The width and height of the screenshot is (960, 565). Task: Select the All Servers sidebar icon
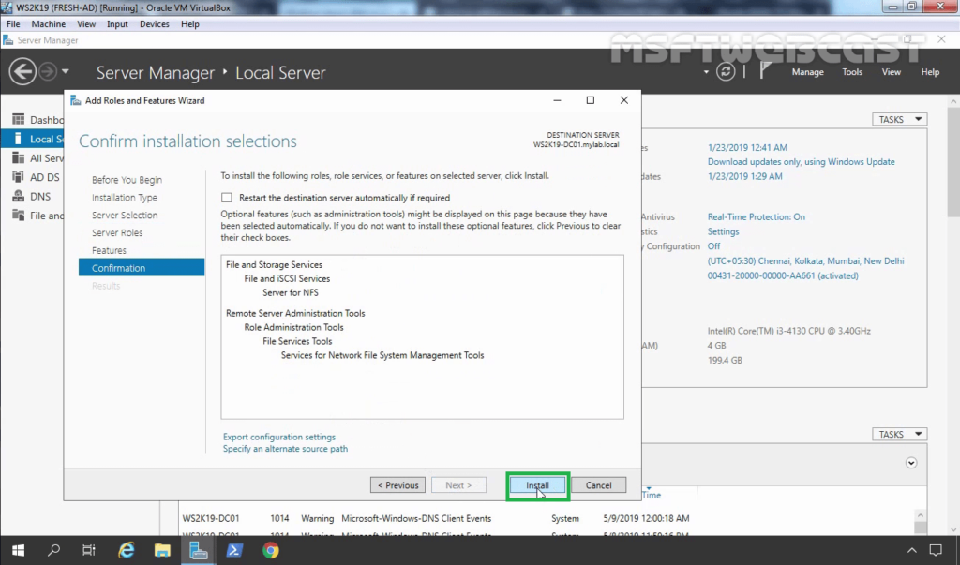pyautogui.click(x=19, y=158)
